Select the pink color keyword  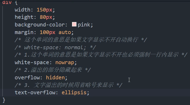pyautogui.click(x=84, y=25)
